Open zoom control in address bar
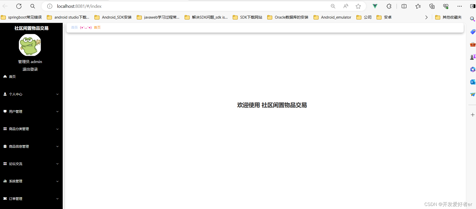This screenshot has height=209, width=476. (333, 6)
